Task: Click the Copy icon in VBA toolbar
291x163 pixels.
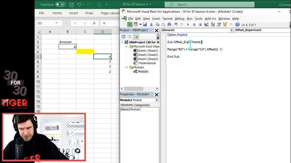Action: point(157,24)
